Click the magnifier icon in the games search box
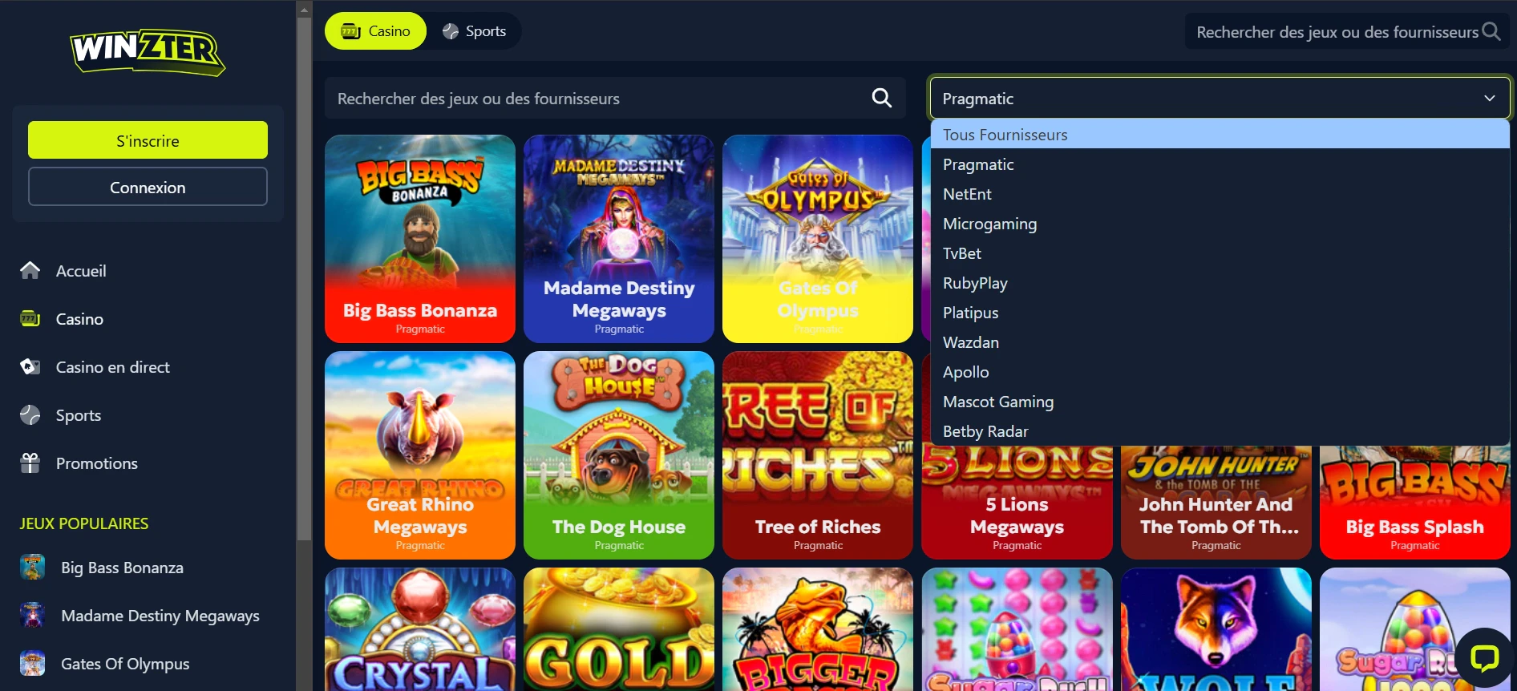 tap(882, 98)
